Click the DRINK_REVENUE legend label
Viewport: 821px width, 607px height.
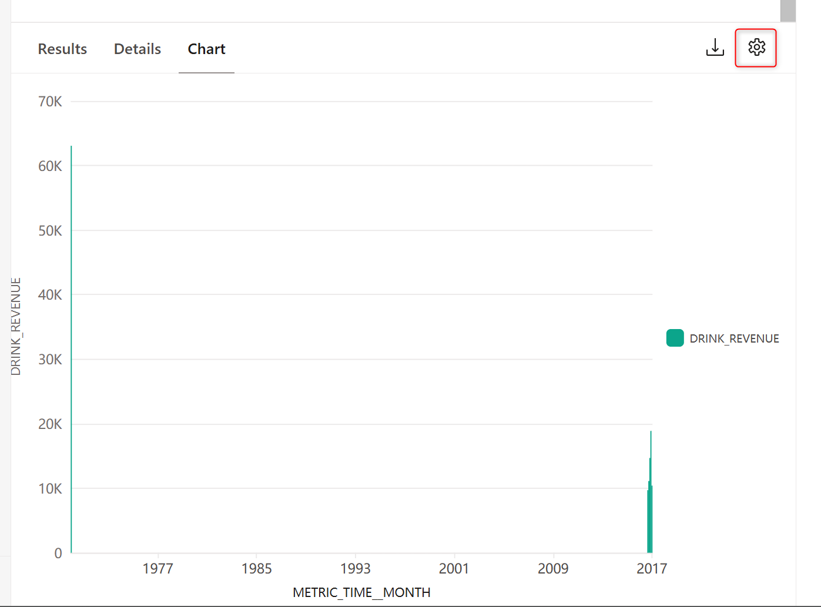(x=734, y=338)
